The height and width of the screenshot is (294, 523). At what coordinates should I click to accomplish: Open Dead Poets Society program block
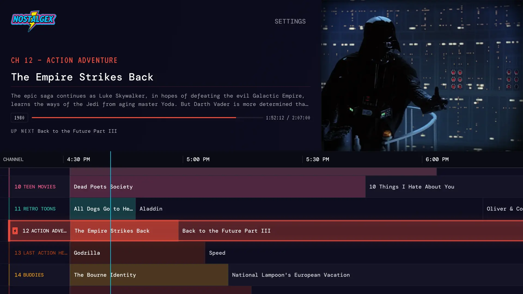(217, 187)
